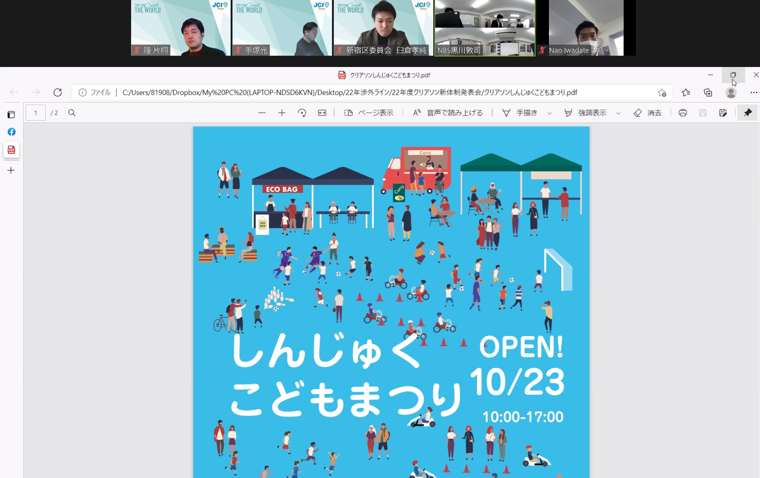The width and height of the screenshot is (760, 478).
Task: Click 音声で読み上げる read aloud button
Action: point(448,113)
